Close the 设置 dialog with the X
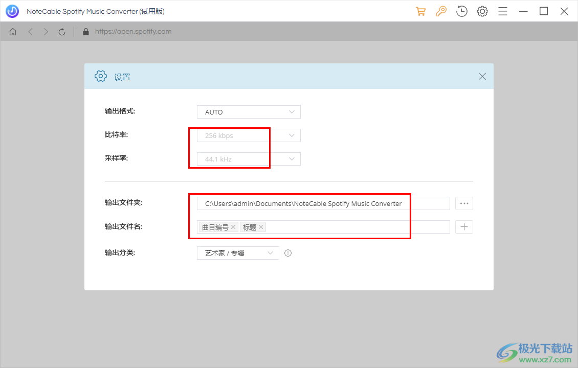This screenshot has height=368, width=578. [x=482, y=76]
